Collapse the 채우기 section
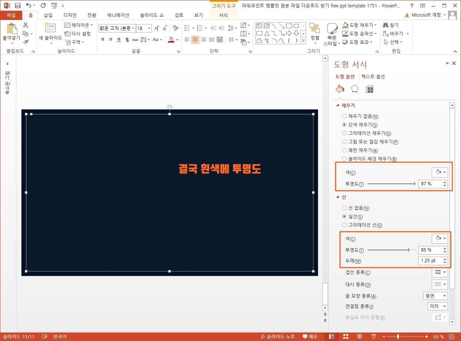461x341 pixels. coord(338,106)
